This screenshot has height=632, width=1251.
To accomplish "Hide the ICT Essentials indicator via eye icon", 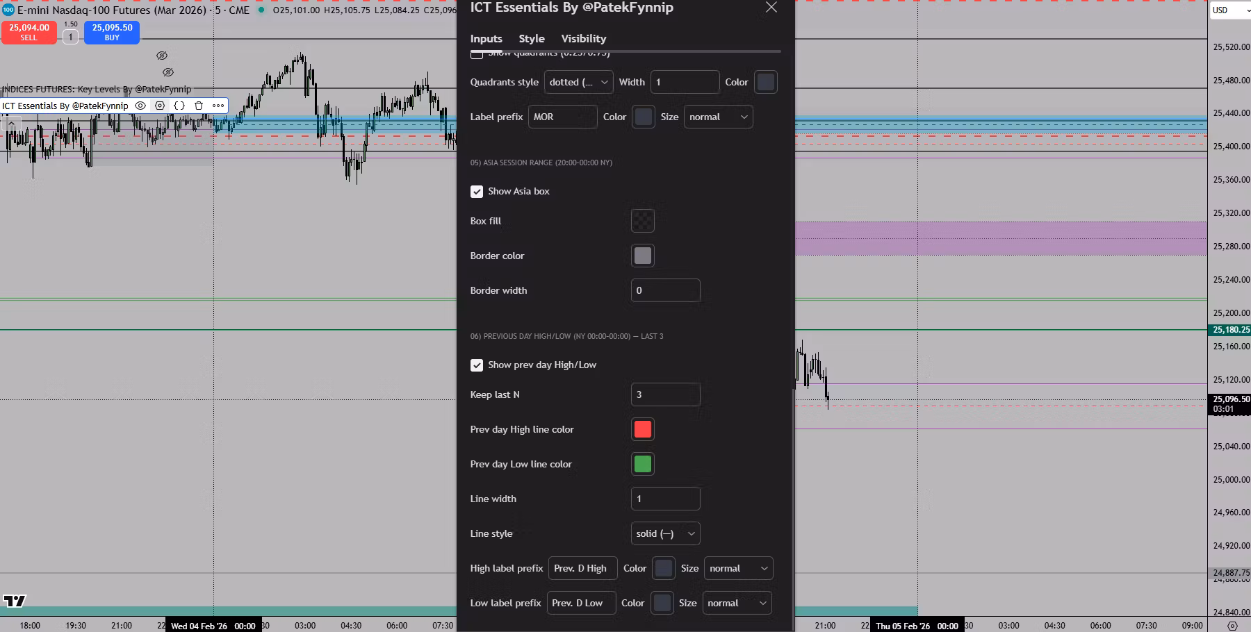I will pyautogui.click(x=140, y=106).
